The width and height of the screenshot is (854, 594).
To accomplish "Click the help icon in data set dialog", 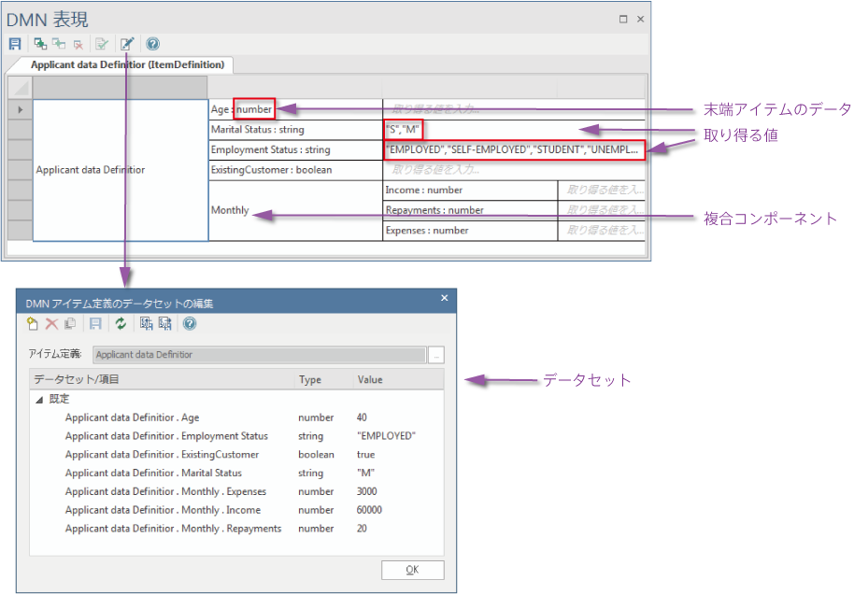I will (190, 324).
